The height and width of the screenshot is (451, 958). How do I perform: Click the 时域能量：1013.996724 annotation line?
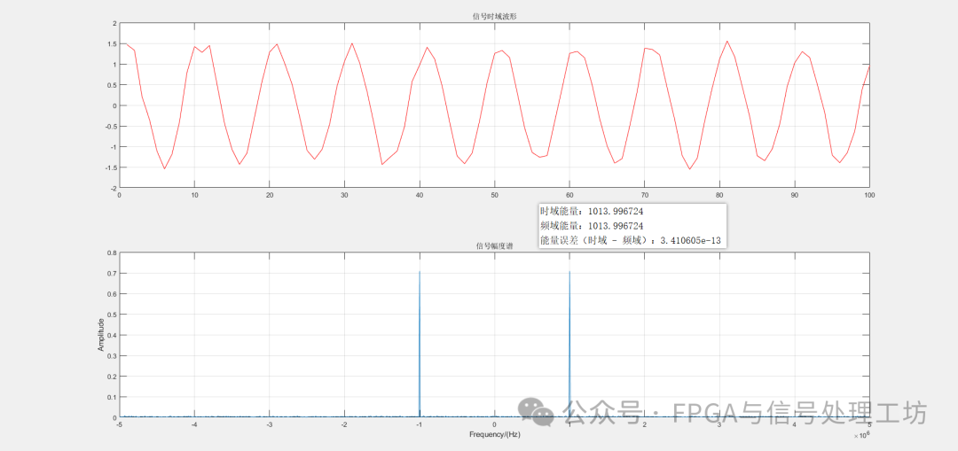(x=592, y=211)
